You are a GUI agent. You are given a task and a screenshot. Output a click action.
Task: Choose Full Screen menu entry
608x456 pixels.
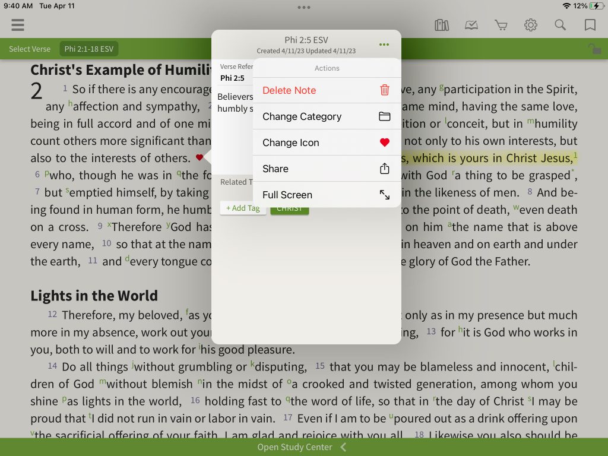(x=327, y=195)
